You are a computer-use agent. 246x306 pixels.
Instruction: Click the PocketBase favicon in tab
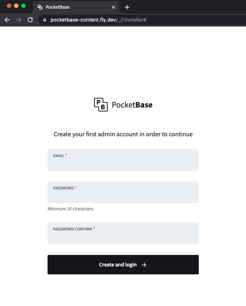pos(40,7)
